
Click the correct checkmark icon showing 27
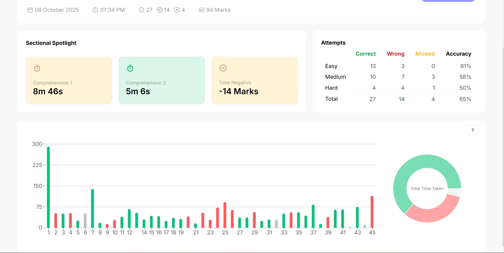coord(141,10)
